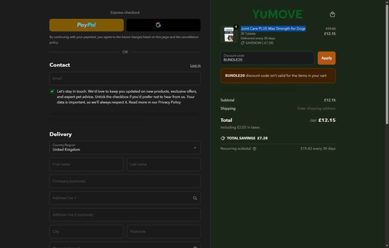The height and width of the screenshot is (248, 389).
Task: Click the 'Enter shipping address' text
Action: pos(316,109)
